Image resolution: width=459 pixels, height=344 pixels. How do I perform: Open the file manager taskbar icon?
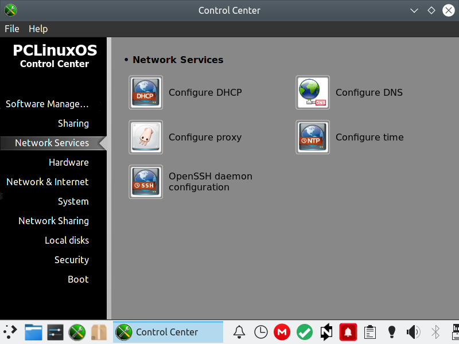(x=33, y=332)
